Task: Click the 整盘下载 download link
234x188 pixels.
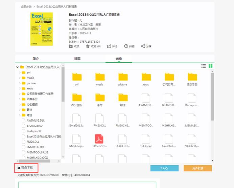Action: point(25,168)
